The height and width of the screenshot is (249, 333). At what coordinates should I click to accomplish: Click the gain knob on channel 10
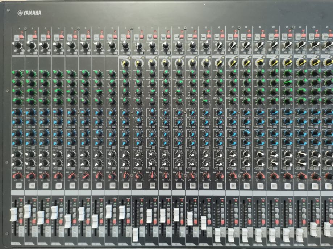click(139, 45)
